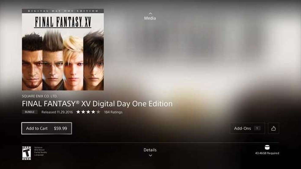301x169 pixels.
Task: Click the ESRB content descriptors text
Action: click(x=40, y=151)
